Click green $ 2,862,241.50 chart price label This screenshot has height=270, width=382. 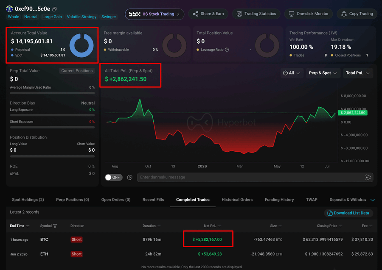(353, 113)
